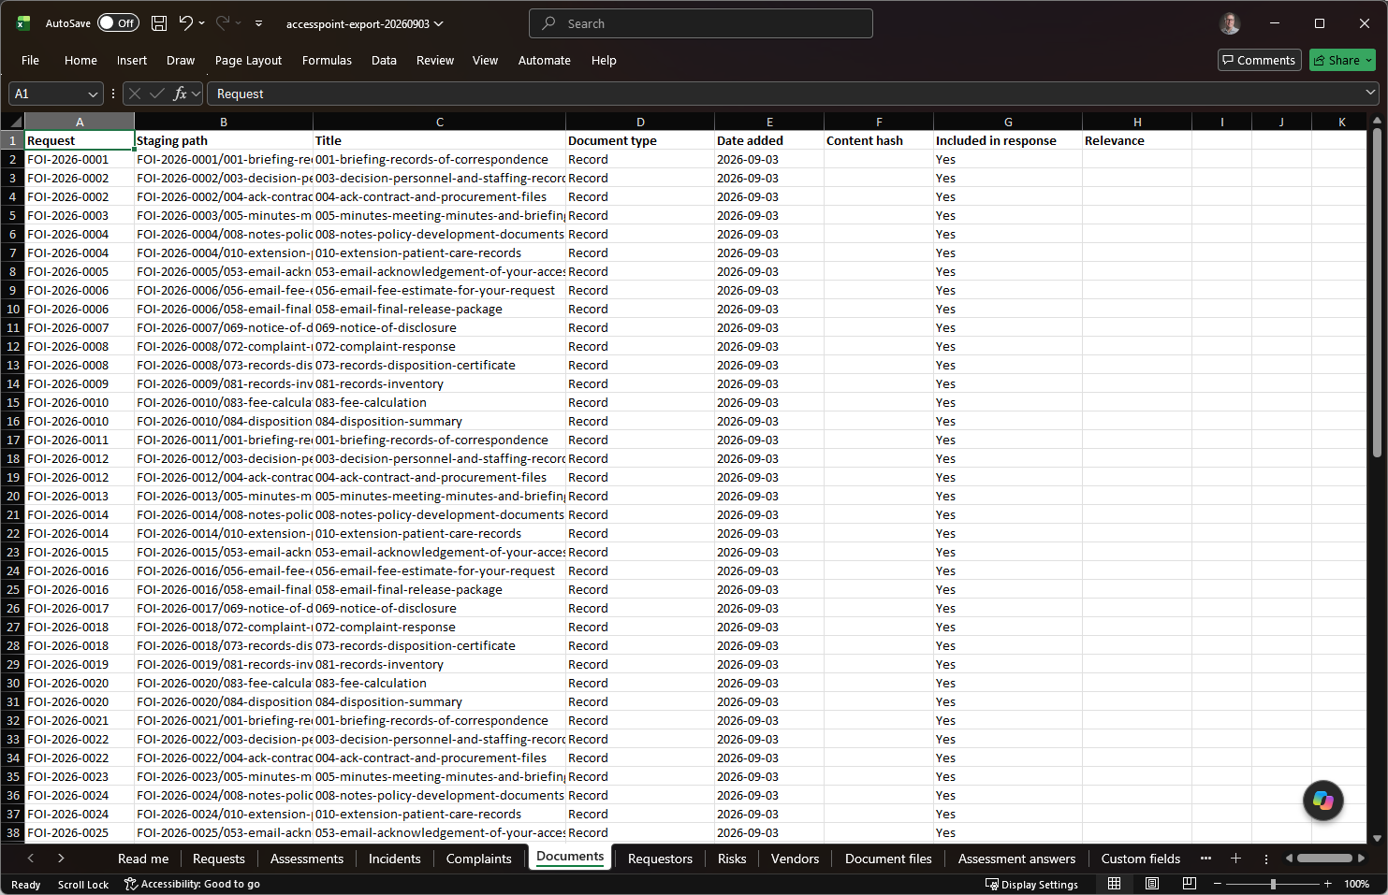Switch to Normal view icon

click(1114, 884)
